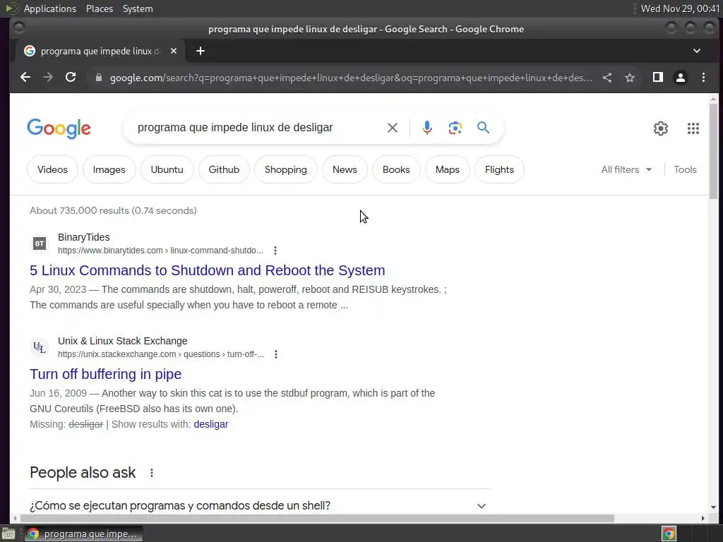Open the Applications menu
The width and height of the screenshot is (723, 542).
(x=50, y=8)
